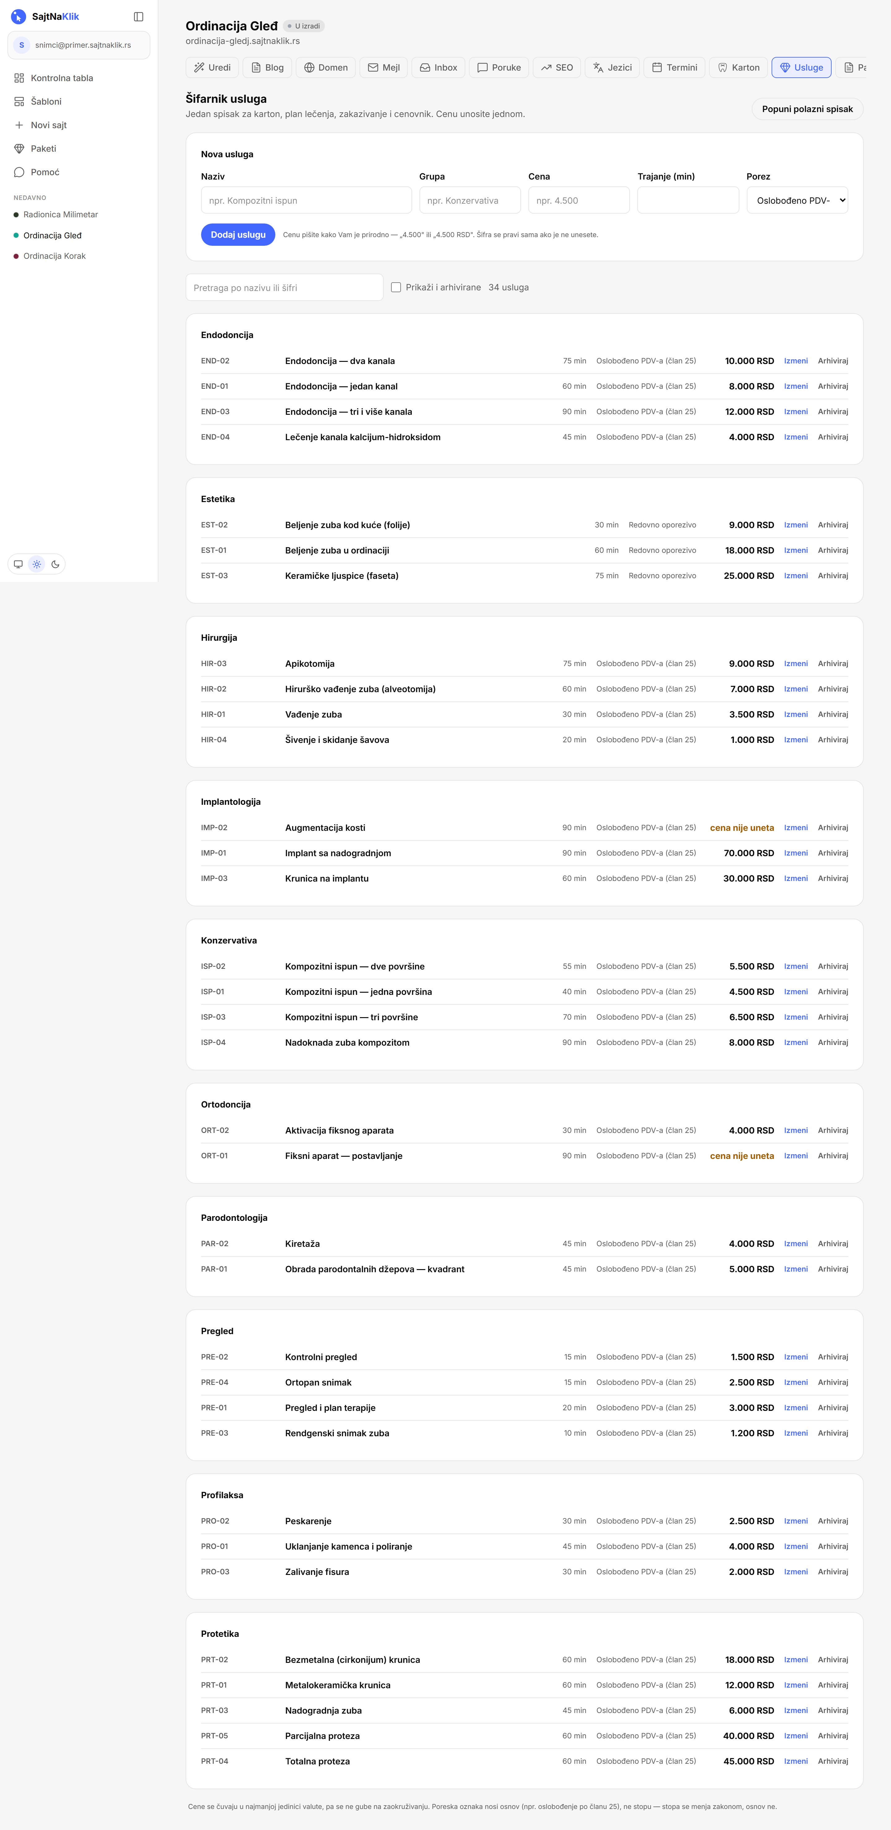Viewport: 891px width, 1830px height.
Task: Click the SajtNaKlik logo icon
Action: click(x=19, y=16)
